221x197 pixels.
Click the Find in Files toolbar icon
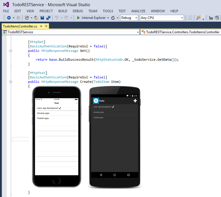[x=198, y=18]
